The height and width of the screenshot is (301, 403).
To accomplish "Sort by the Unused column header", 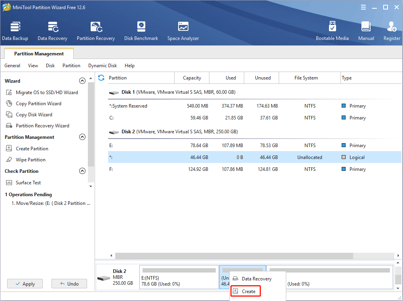I will [x=261, y=78].
